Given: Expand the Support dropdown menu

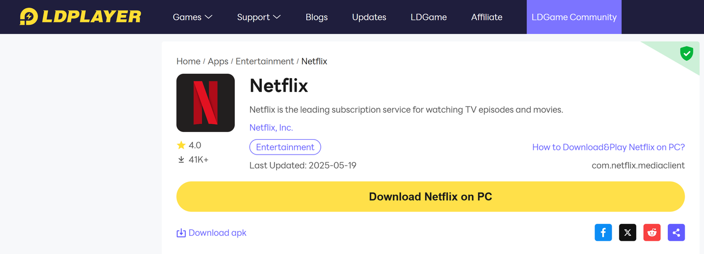Looking at the screenshot, I should click(259, 17).
